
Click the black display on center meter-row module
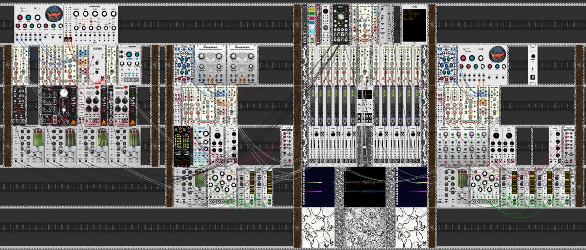tap(365, 94)
